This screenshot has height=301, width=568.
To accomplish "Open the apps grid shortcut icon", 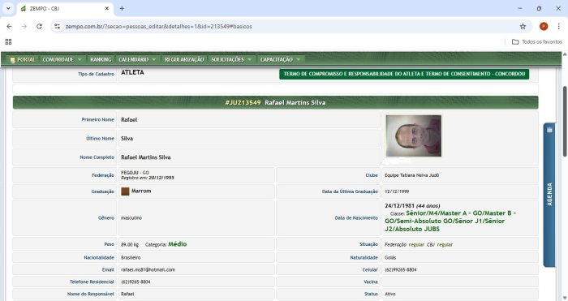I will pyautogui.click(x=8, y=41).
